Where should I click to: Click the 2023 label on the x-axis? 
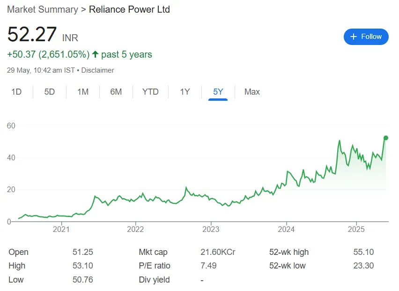[x=211, y=229]
